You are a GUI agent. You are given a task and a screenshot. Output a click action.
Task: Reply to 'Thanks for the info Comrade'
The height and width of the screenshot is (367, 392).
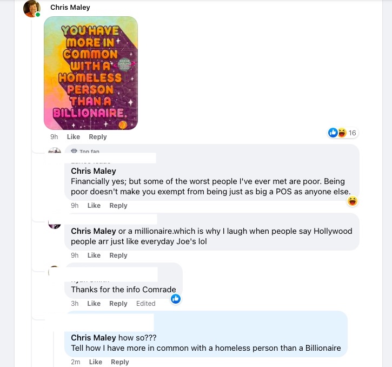pos(118,304)
